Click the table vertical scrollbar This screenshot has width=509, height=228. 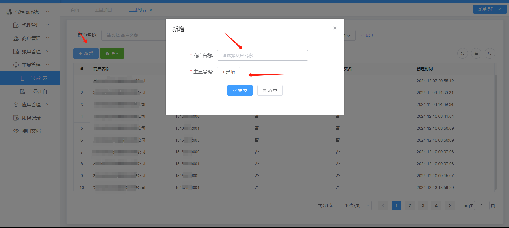tap(495, 132)
